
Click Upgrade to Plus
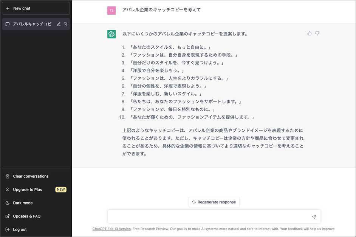click(x=27, y=189)
